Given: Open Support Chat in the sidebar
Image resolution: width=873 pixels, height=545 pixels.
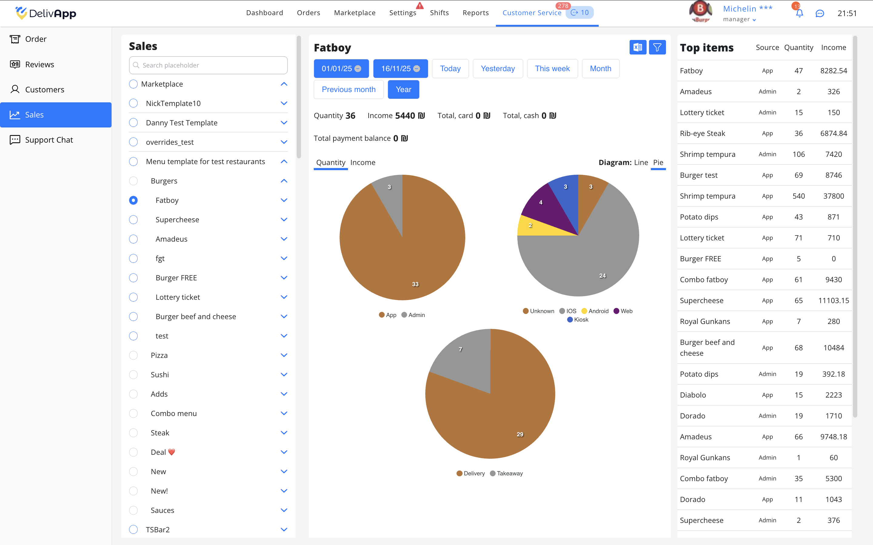Looking at the screenshot, I should 49,140.
